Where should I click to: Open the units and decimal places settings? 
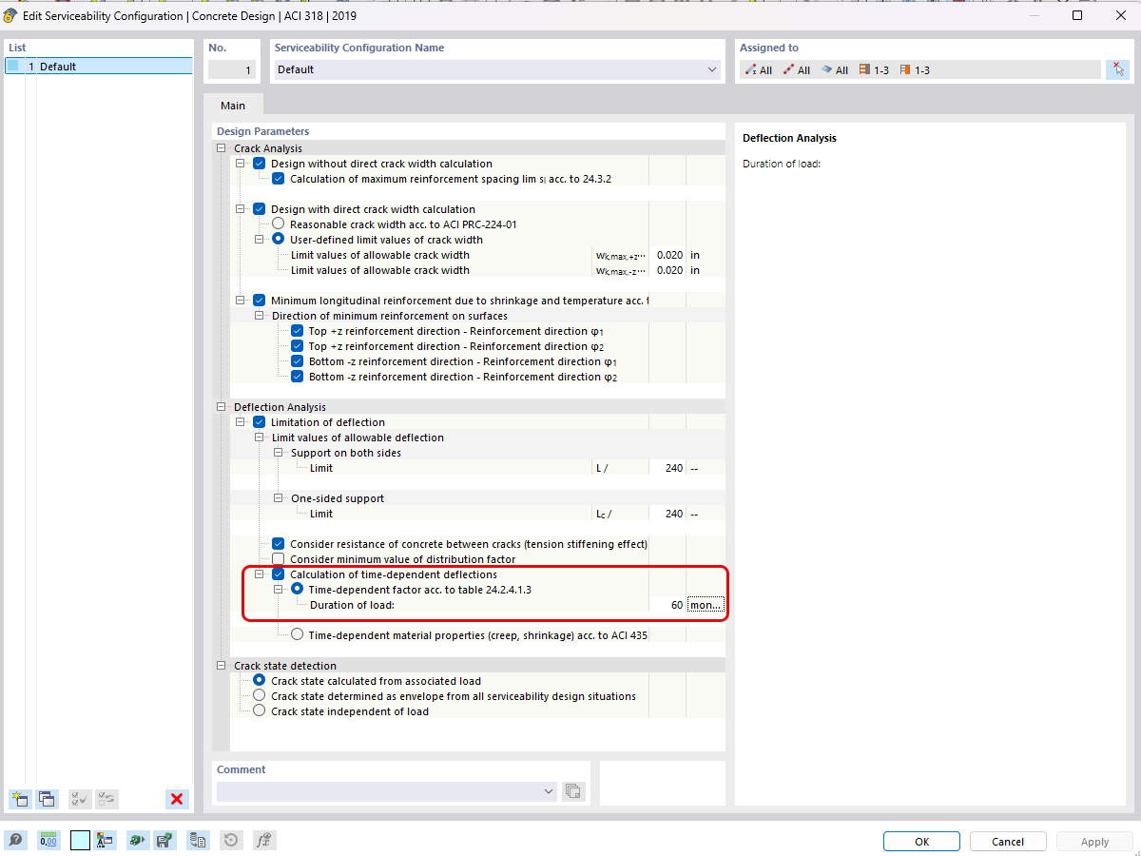(48, 840)
